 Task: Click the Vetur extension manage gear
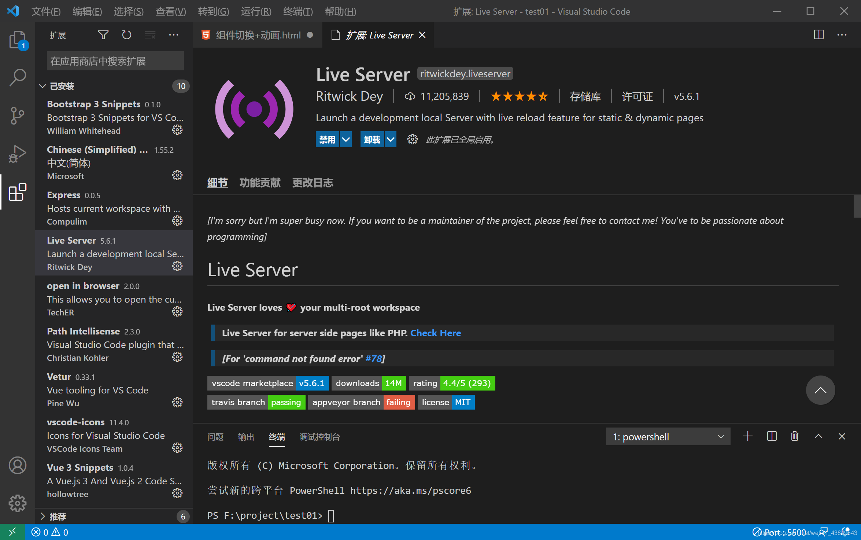coord(177,403)
